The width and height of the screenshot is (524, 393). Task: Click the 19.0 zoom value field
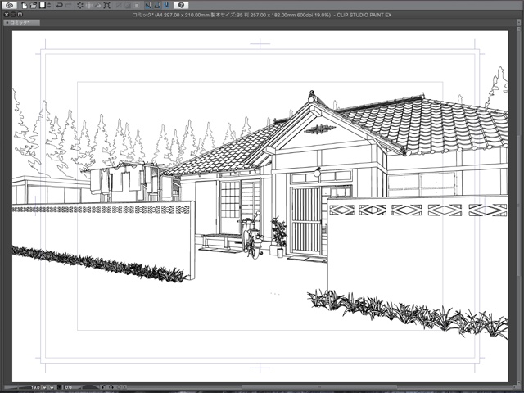(35, 387)
